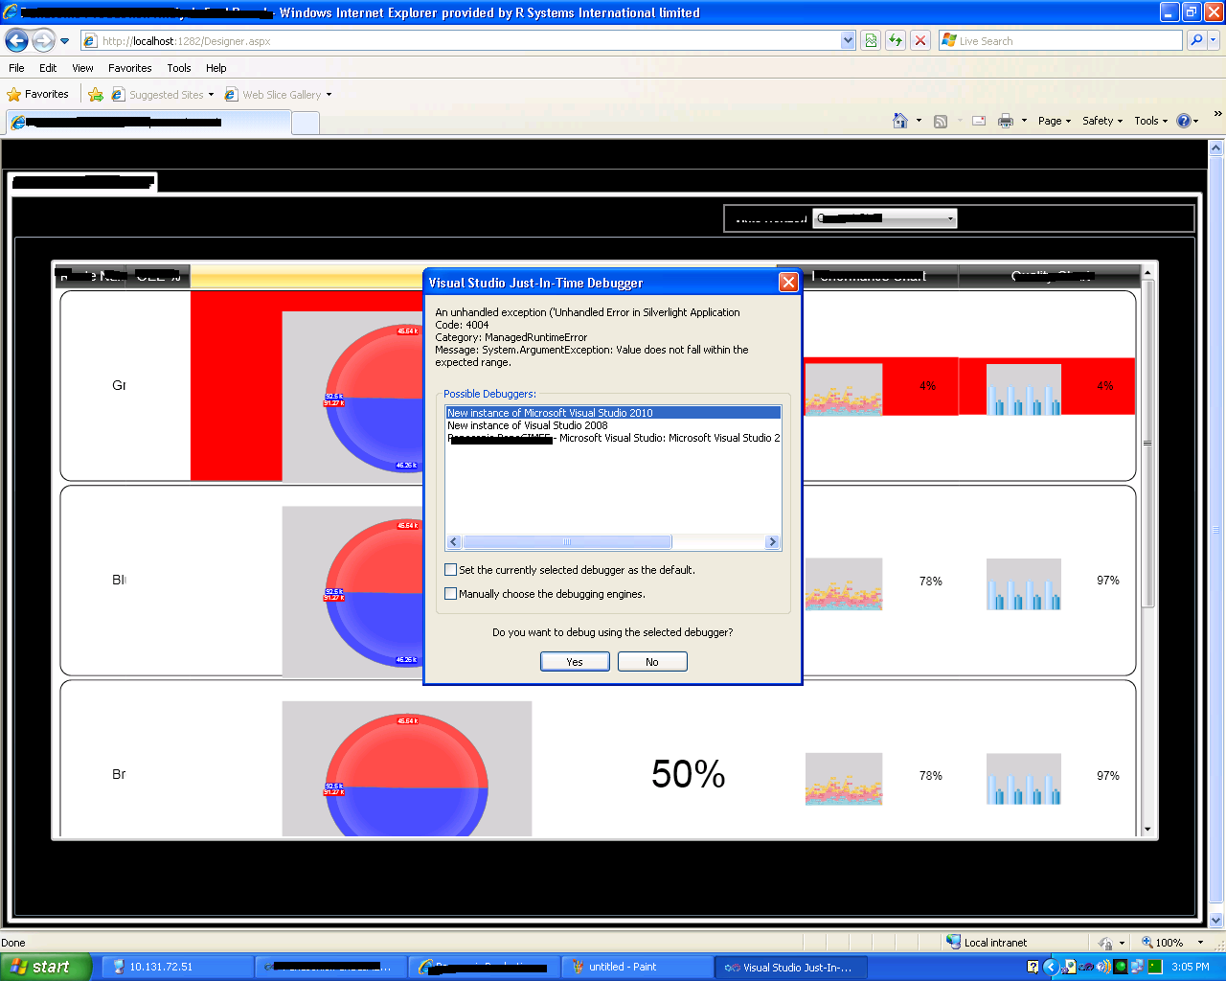Click the Help question mark icon
1226x981 pixels.
(x=1184, y=121)
